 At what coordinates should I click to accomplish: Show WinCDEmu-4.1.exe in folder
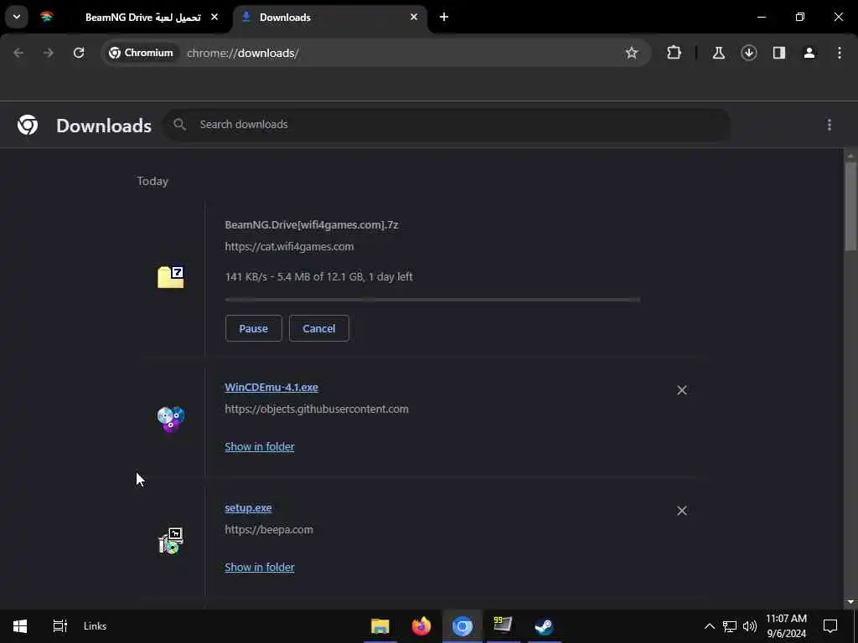click(260, 447)
